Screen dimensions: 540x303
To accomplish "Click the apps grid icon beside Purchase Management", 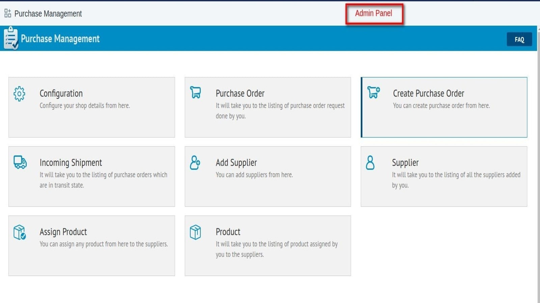I will (7, 13).
